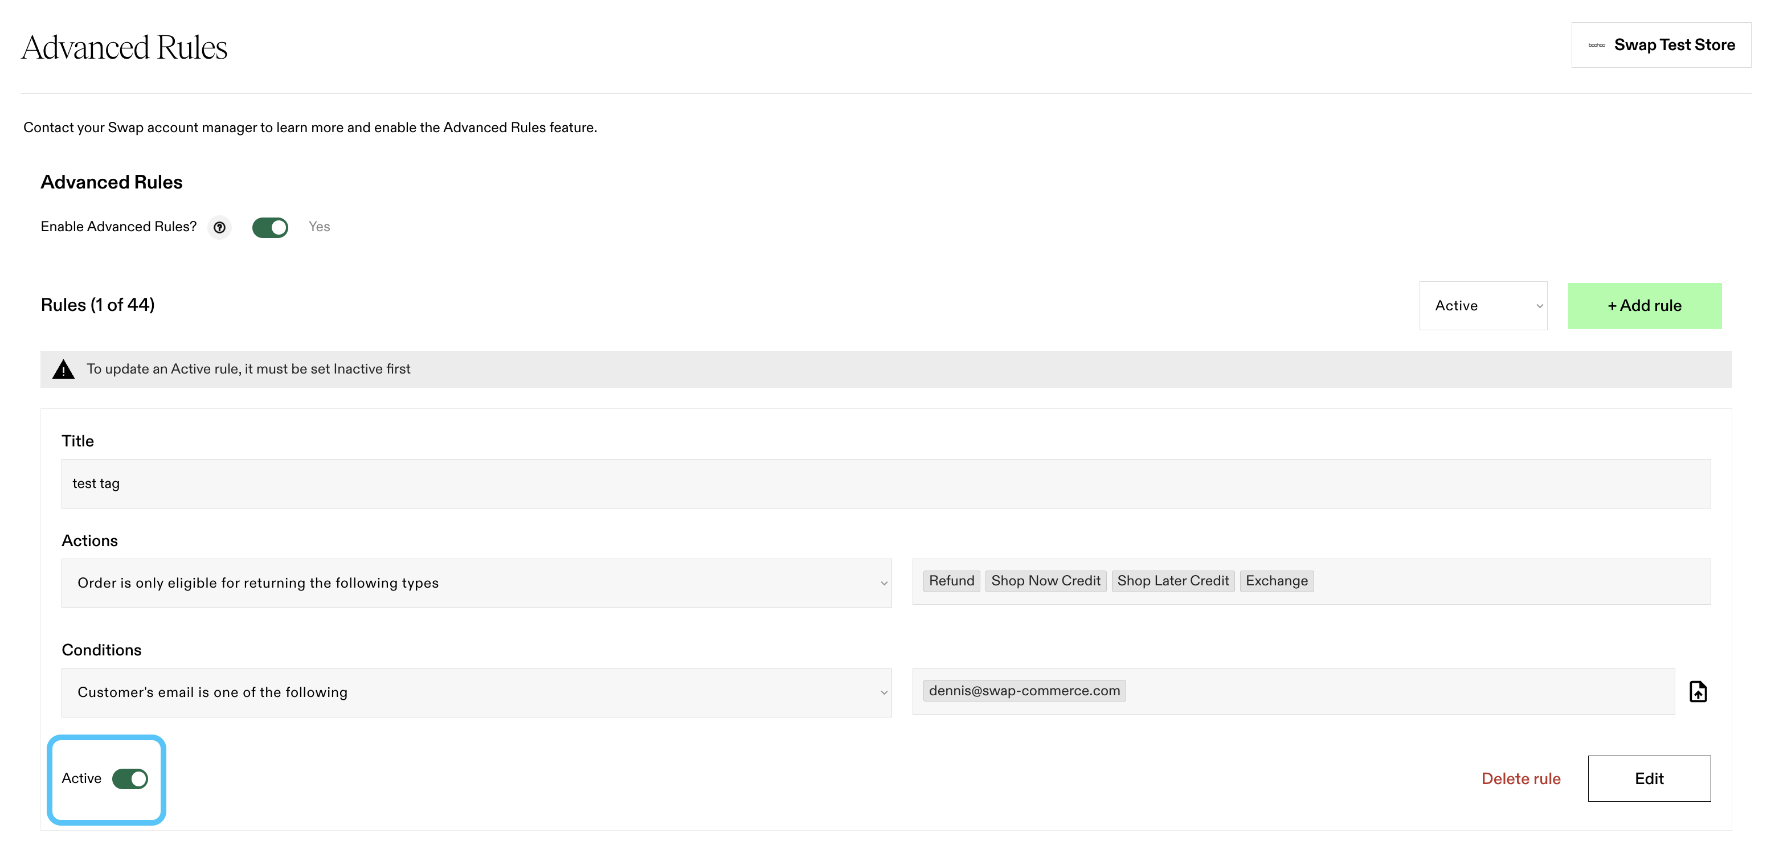Open the Conditions type dropdown
Image resolution: width=1775 pixels, height=845 pixels.
pyautogui.click(x=476, y=693)
